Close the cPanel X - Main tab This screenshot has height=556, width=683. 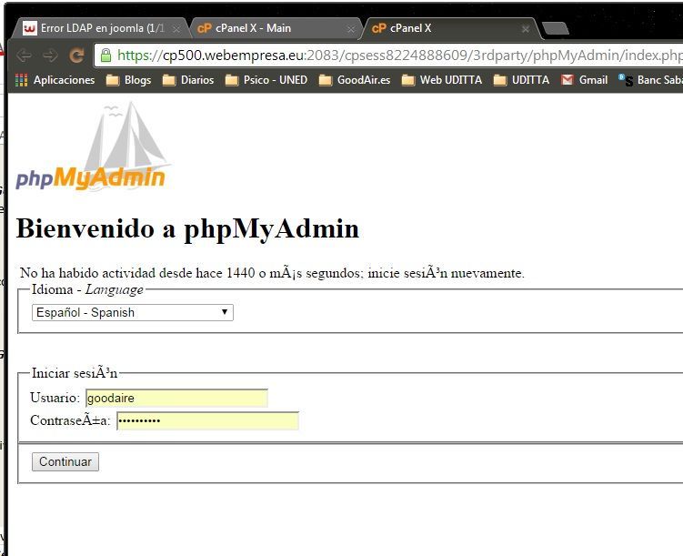tap(351, 29)
